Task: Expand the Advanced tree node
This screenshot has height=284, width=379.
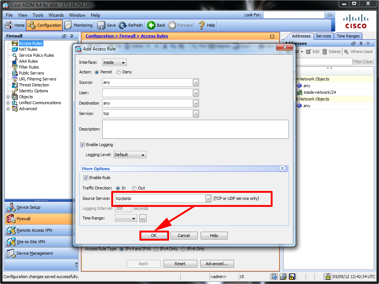Action: pyautogui.click(x=8, y=109)
